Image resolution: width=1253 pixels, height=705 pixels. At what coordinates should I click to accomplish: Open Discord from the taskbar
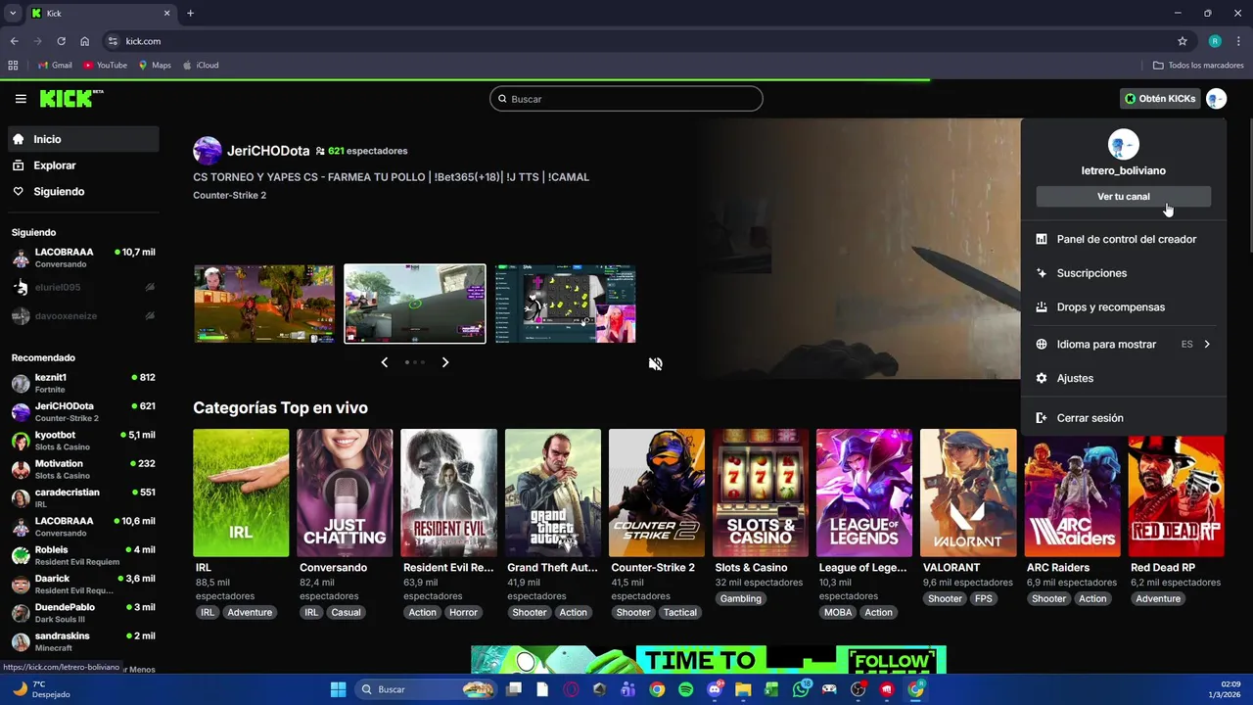pyautogui.click(x=715, y=689)
